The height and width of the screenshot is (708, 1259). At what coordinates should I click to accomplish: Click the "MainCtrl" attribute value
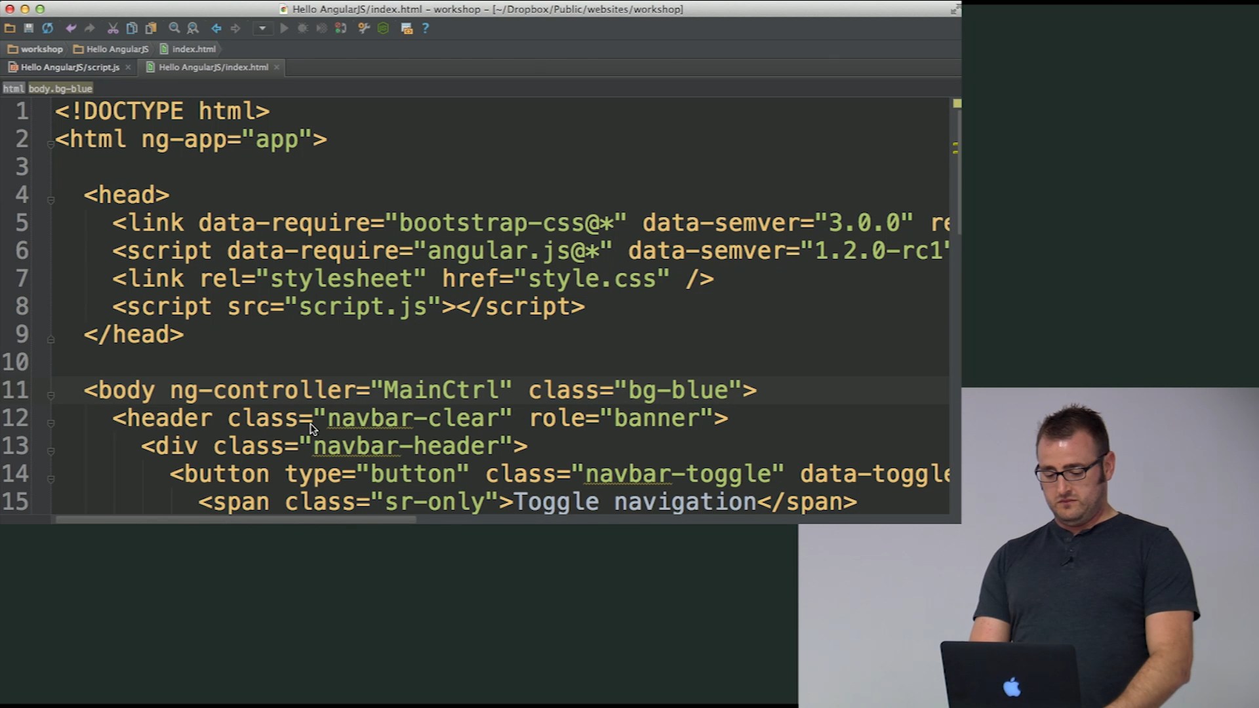(x=441, y=391)
